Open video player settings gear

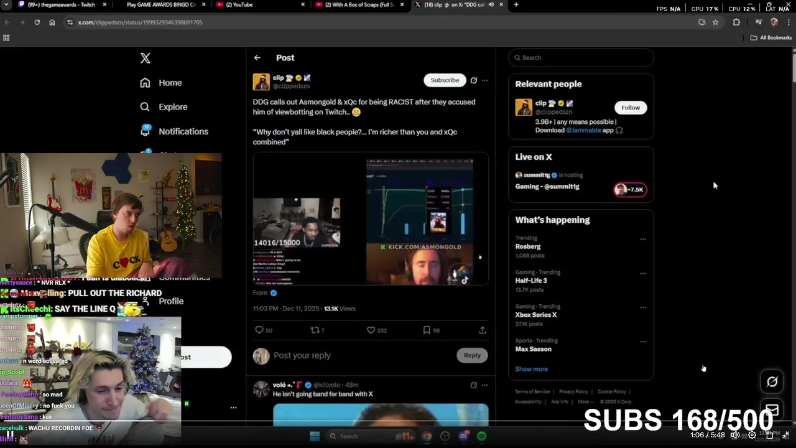[752, 435]
